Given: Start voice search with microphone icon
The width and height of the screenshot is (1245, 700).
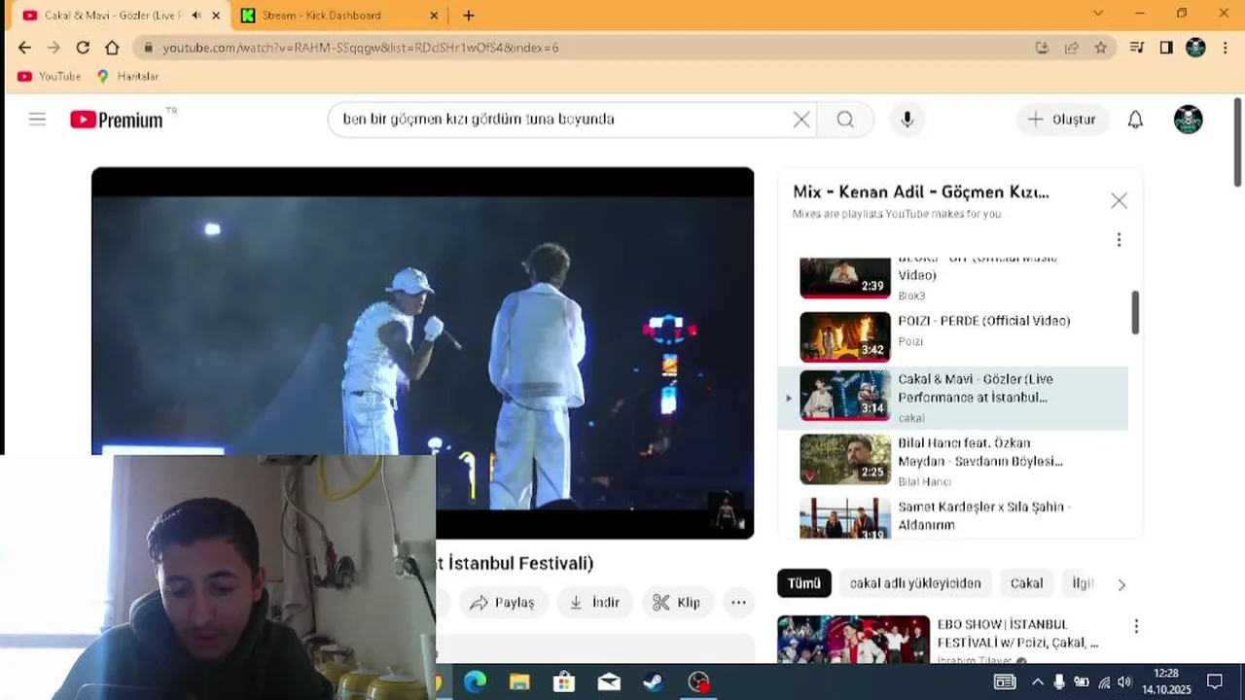Looking at the screenshot, I should tap(907, 120).
